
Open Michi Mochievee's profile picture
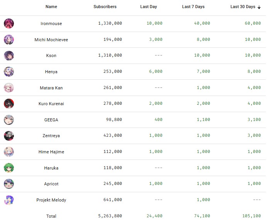[9, 40]
